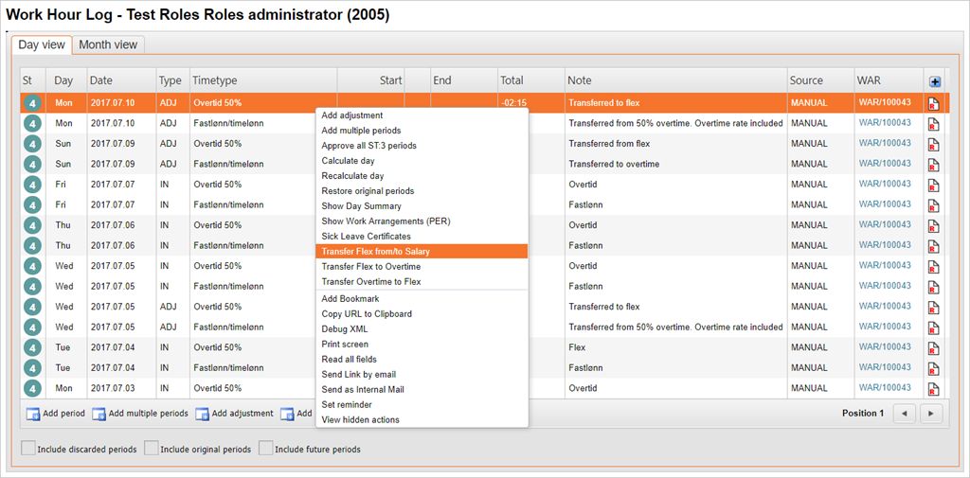Switch to the Month view tab
The image size is (970, 478).
point(108,44)
